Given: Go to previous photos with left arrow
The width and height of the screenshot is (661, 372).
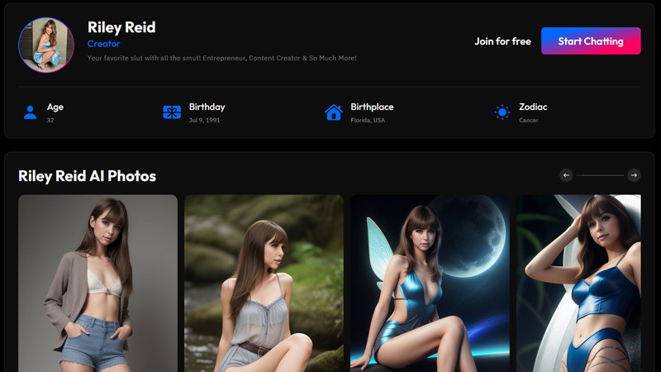Looking at the screenshot, I should click(x=566, y=175).
